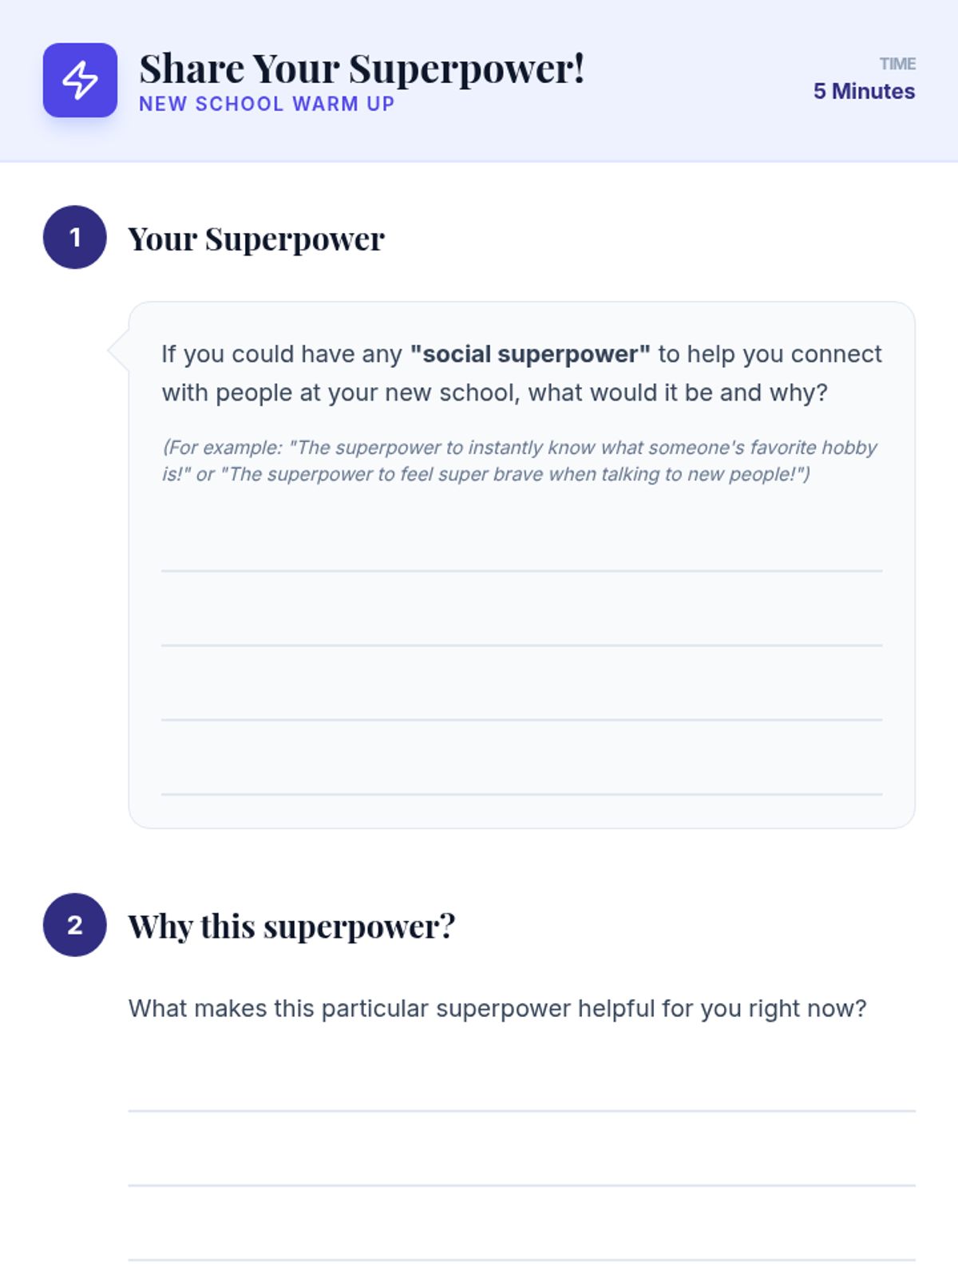Click the number 1 step badge
958x1277 pixels.
coord(74,237)
